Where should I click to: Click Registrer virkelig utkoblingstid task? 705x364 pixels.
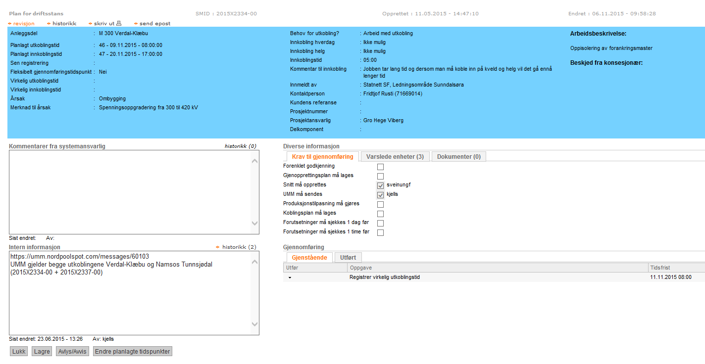pos(385,277)
